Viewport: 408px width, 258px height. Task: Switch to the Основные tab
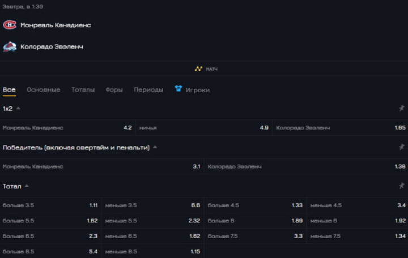click(43, 90)
